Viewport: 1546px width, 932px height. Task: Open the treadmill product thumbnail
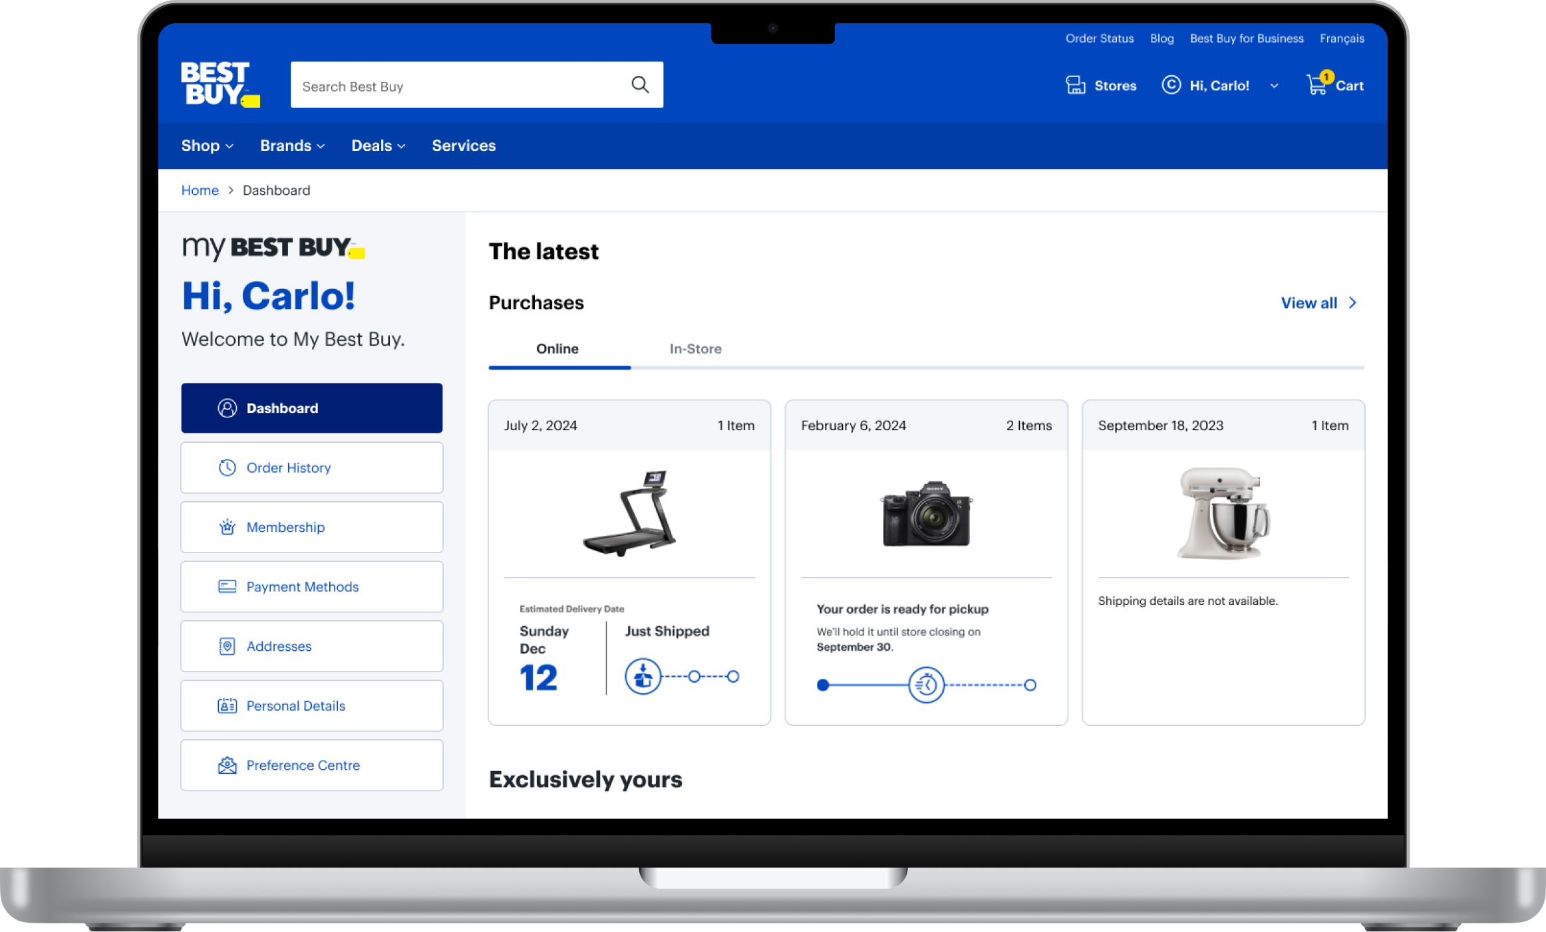[x=629, y=513]
